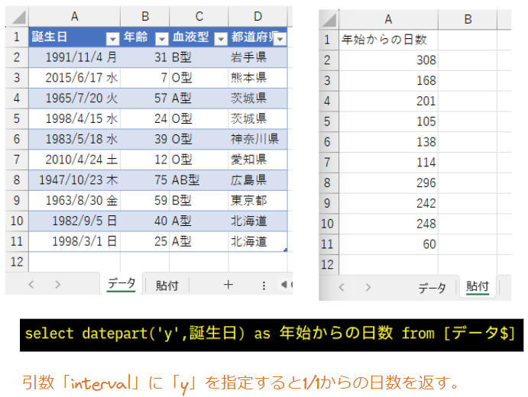528x397 pixels.
Task: Go to previous sheet arrow in right workbook
Action: click(x=342, y=287)
